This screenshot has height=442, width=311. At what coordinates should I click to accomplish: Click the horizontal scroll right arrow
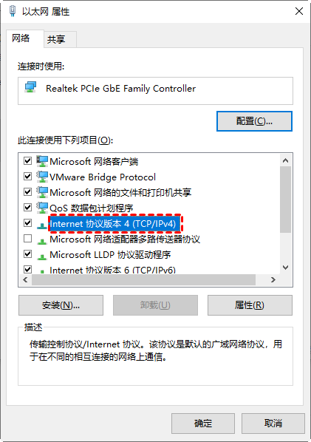click(273, 279)
